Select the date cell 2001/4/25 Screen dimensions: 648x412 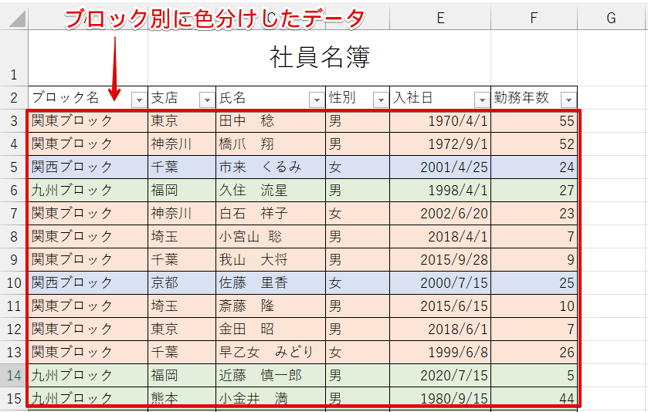pos(440,167)
